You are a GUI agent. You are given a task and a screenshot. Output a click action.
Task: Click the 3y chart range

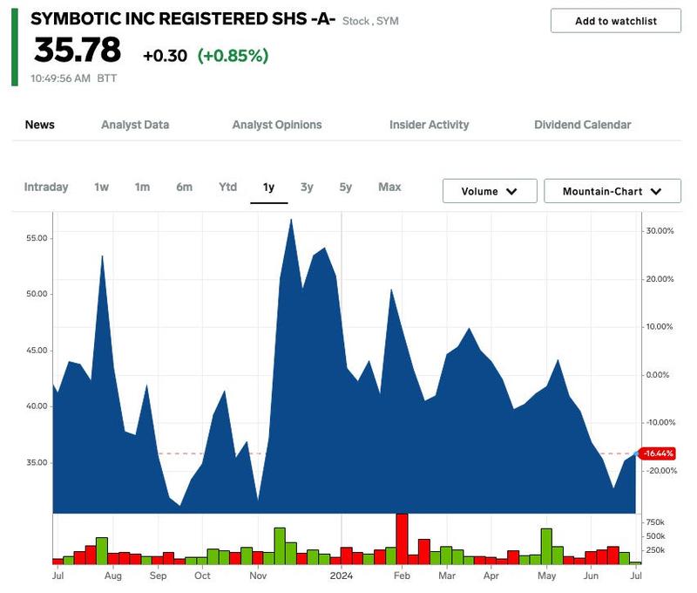[x=307, y=187]
